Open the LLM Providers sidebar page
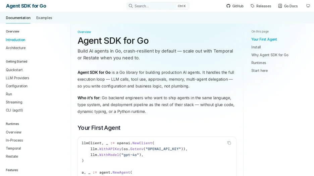 [x=17, y=78]
